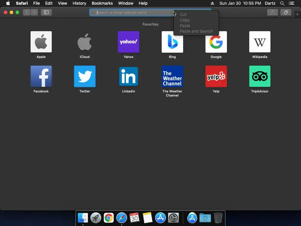Screen dimensions: 301x226
Task: Open the Yelp favorite tile
Action: [x=216, y=76]
